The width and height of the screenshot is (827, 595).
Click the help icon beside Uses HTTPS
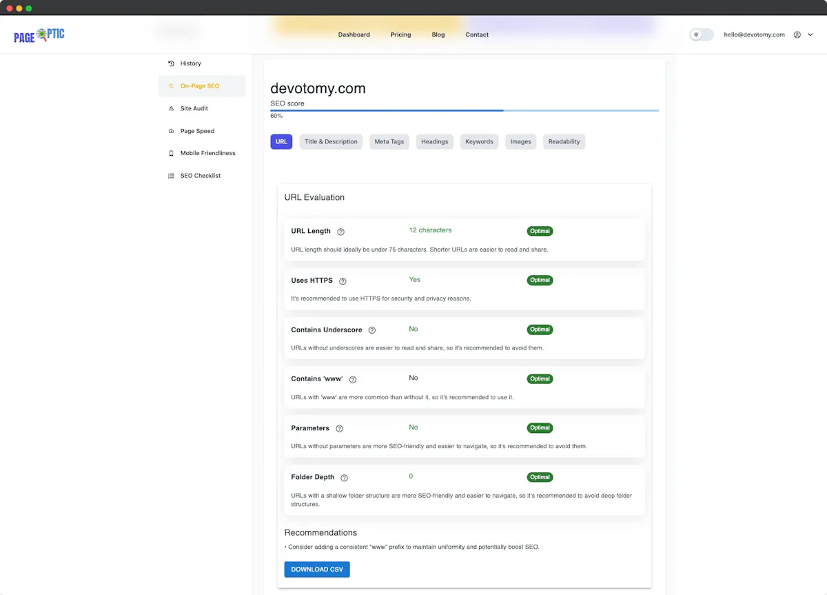point(343,281)
